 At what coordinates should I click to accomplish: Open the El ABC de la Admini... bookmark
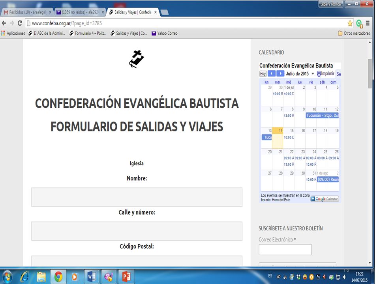(x=47, y=33)
